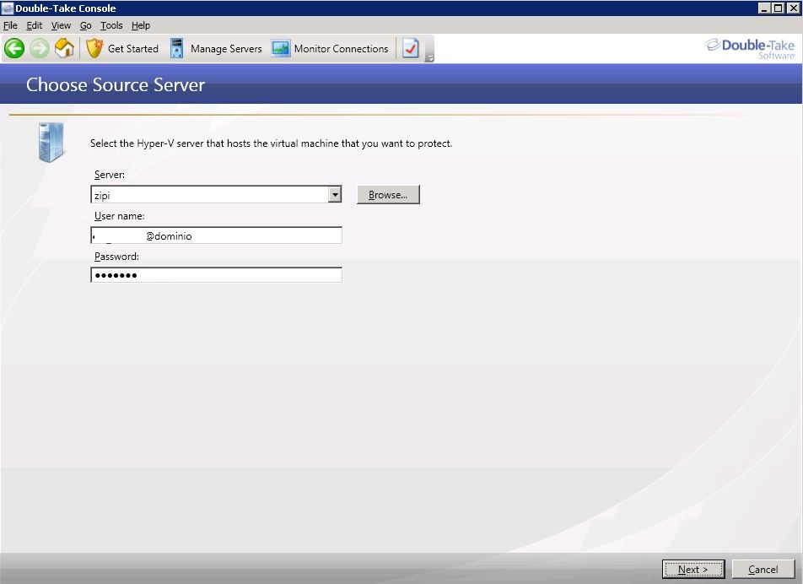Click the Get Started shield icon
Viewport: 803px width, 584px height.
94,49
